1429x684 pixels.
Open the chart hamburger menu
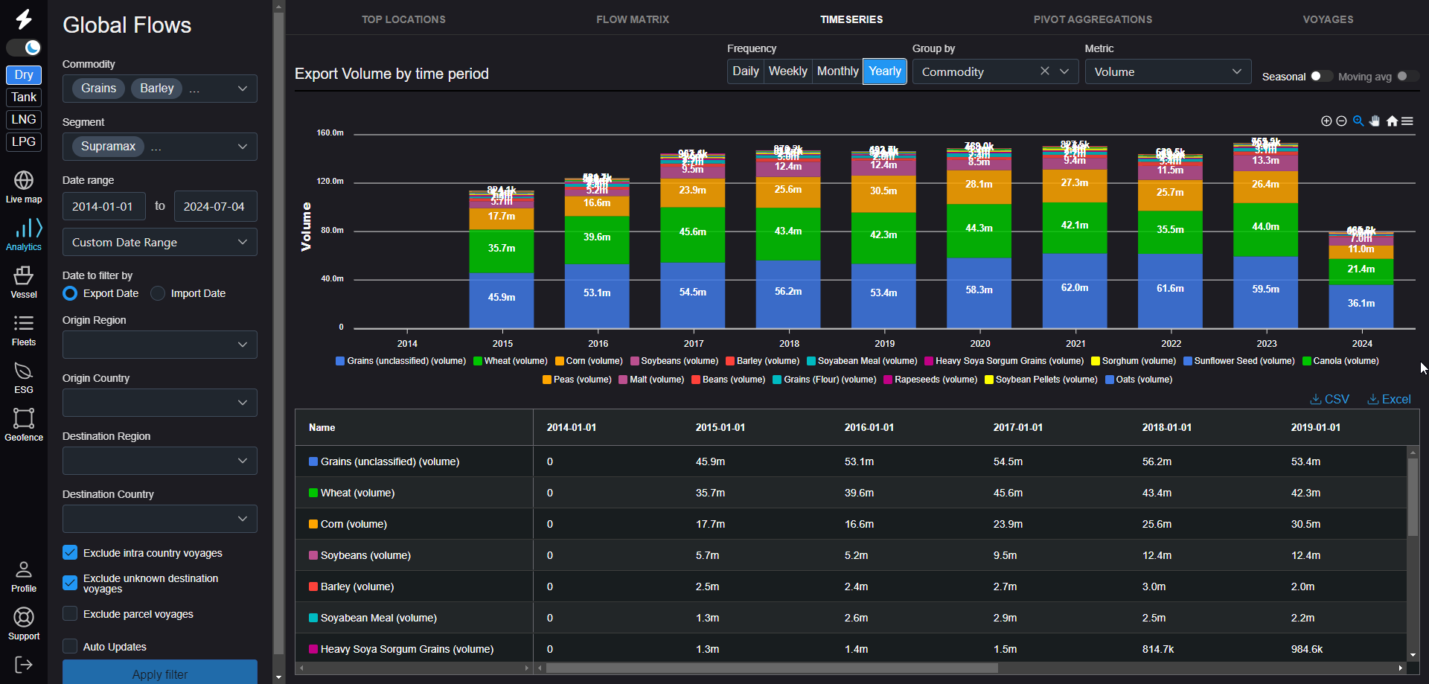[1407, 121]
